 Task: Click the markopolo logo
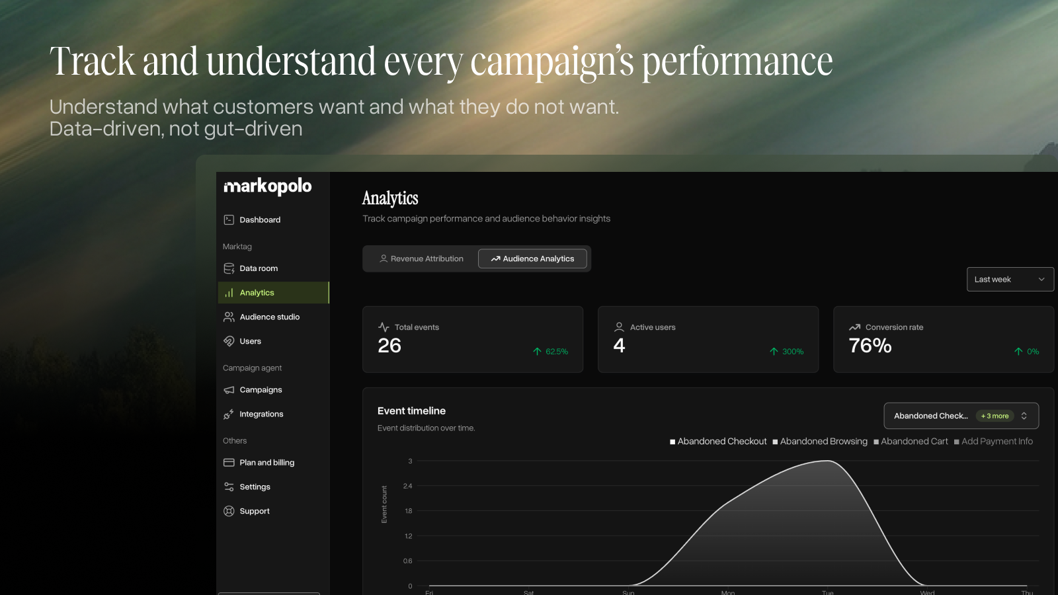[268, 187]
